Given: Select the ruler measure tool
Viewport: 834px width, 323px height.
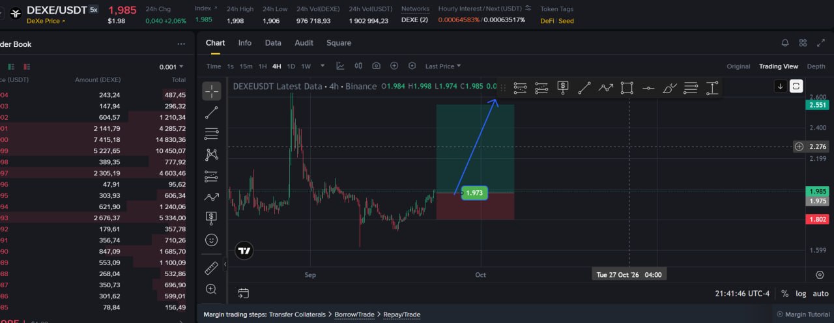Looking at the screenshot, I should [211, 268].
